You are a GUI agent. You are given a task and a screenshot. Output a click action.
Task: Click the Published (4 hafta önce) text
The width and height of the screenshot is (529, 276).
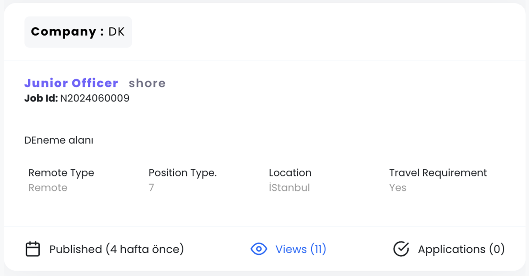point(116,249)
